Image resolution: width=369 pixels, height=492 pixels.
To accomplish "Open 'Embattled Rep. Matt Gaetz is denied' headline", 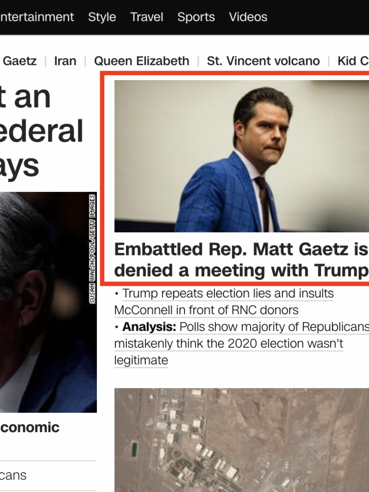I will click(241, 260).
